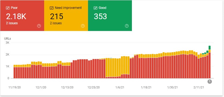Open the 2 issues link under Poor
The height and width of the screenshot is (97, 224).
12,23
